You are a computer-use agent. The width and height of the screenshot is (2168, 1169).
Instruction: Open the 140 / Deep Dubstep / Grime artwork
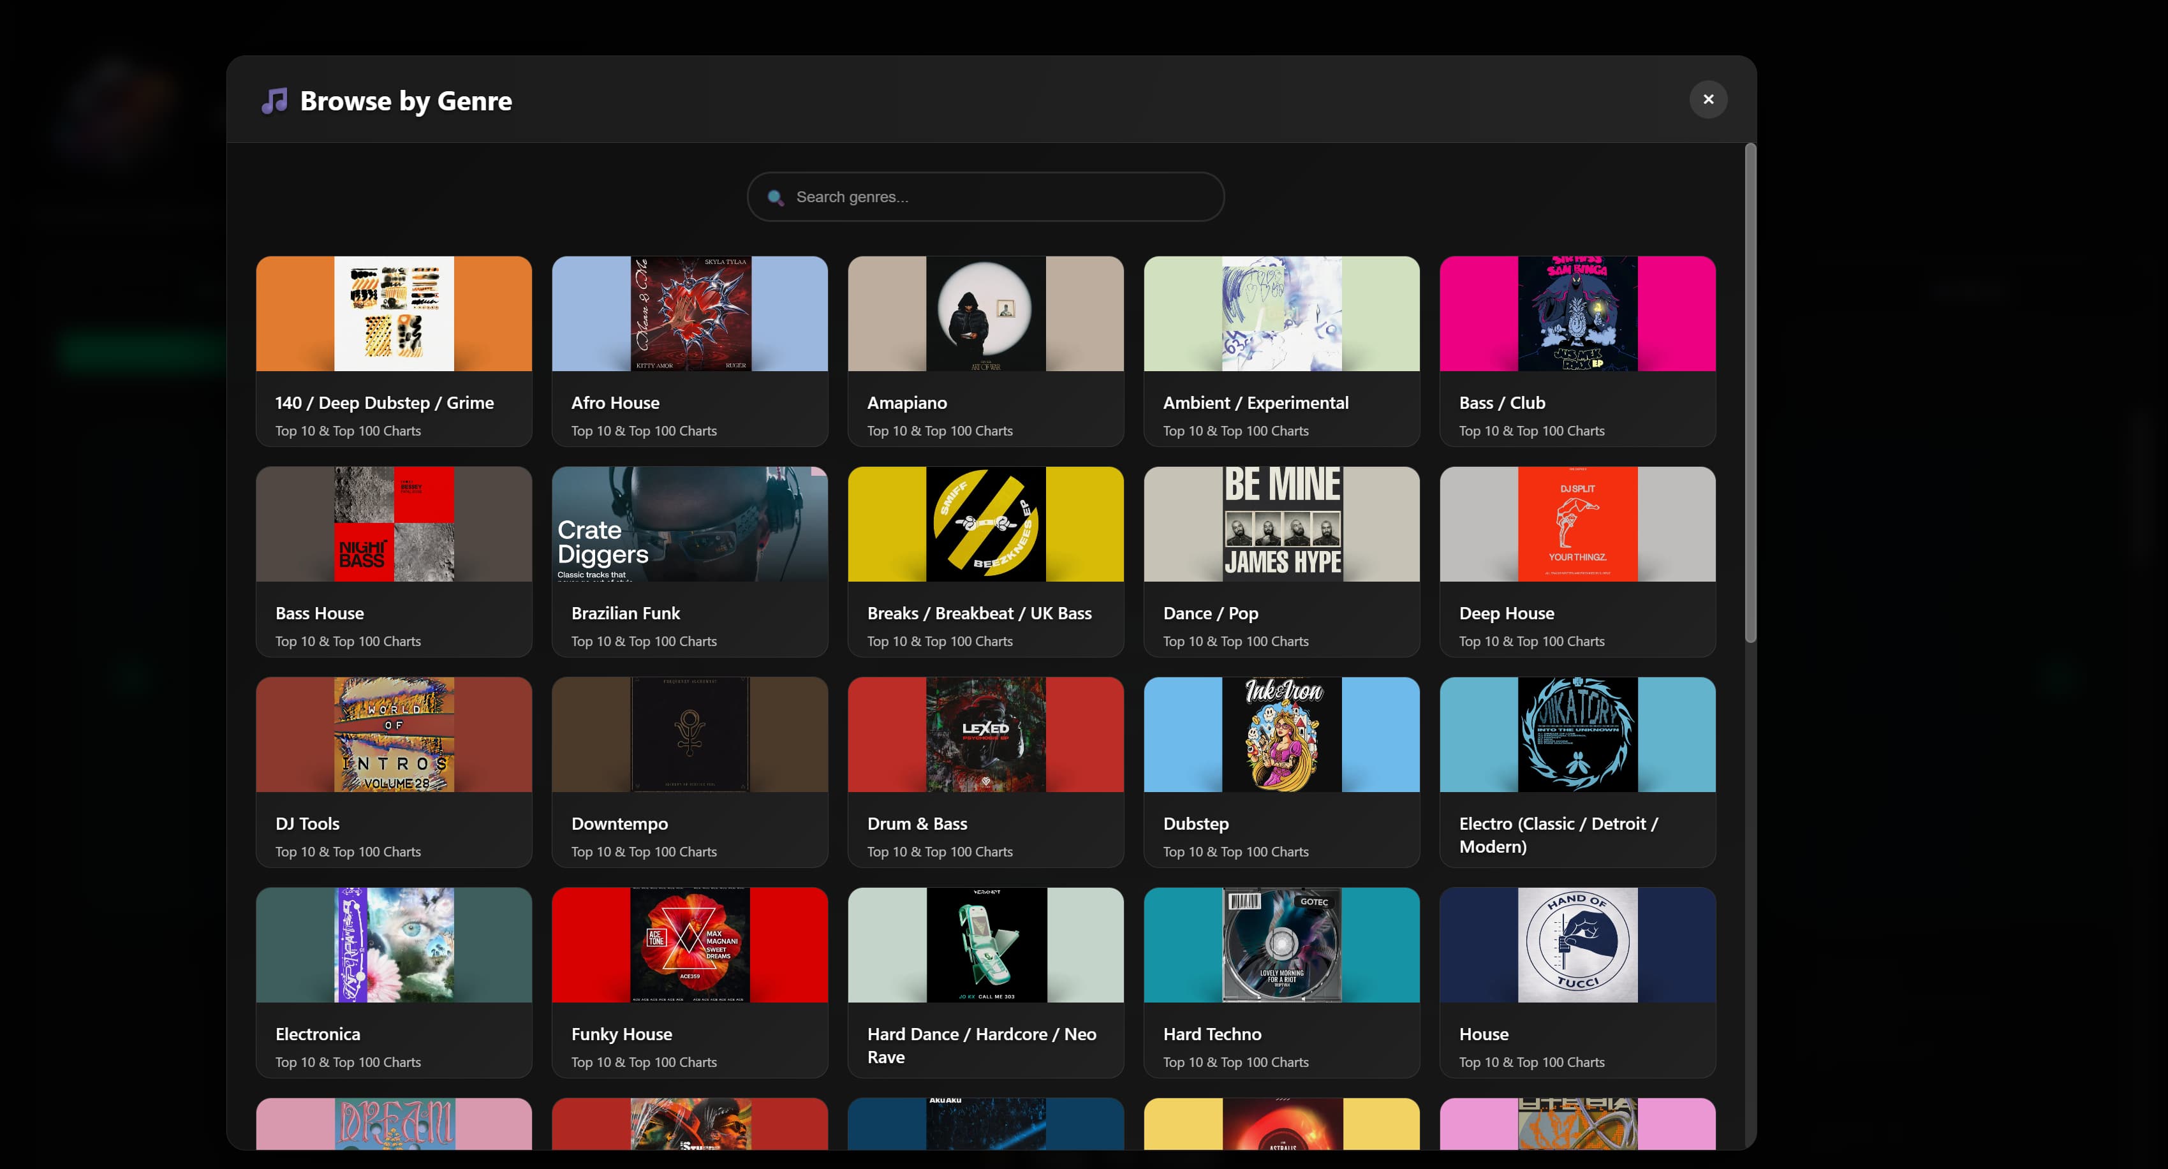(x=394, y=314)
